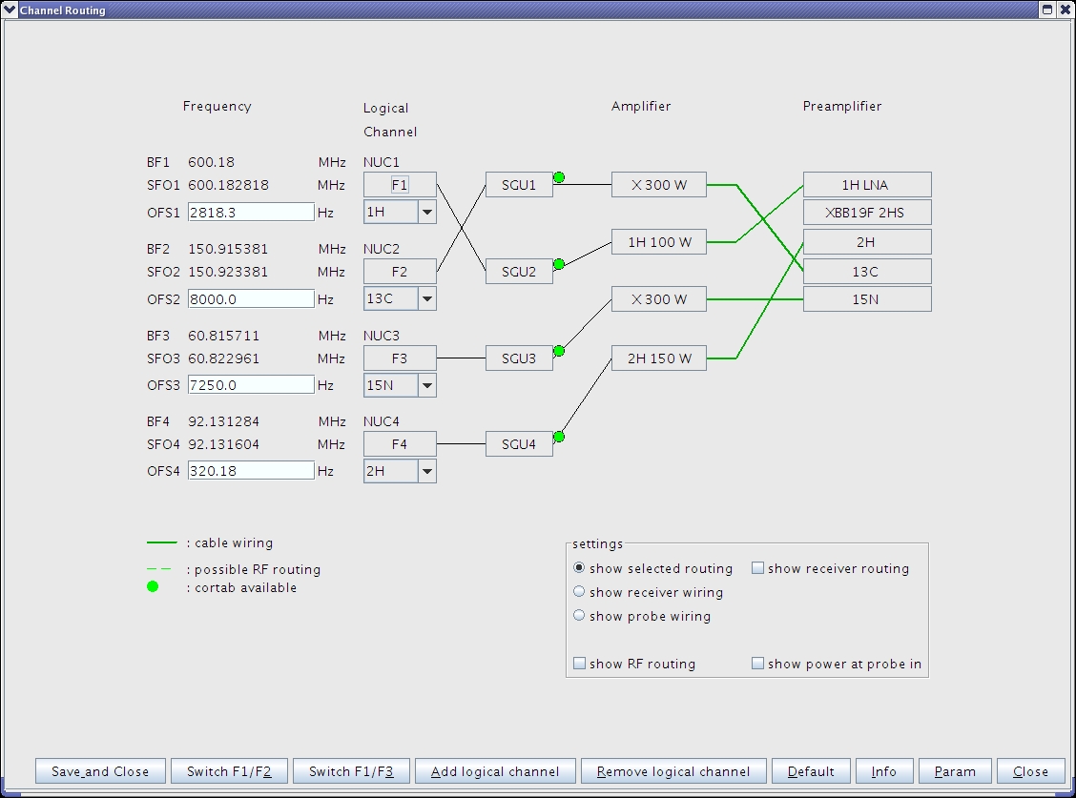Image resolution: width=1076 pixels, height=798 pixels.
Task: Select the XBB19F 2HS preamplifier box
Action: point(866,212)
